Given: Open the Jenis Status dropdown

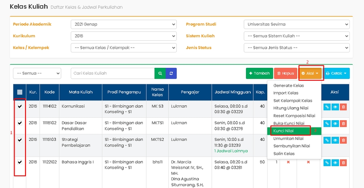Looking at the screenshot, I should 296,48.
